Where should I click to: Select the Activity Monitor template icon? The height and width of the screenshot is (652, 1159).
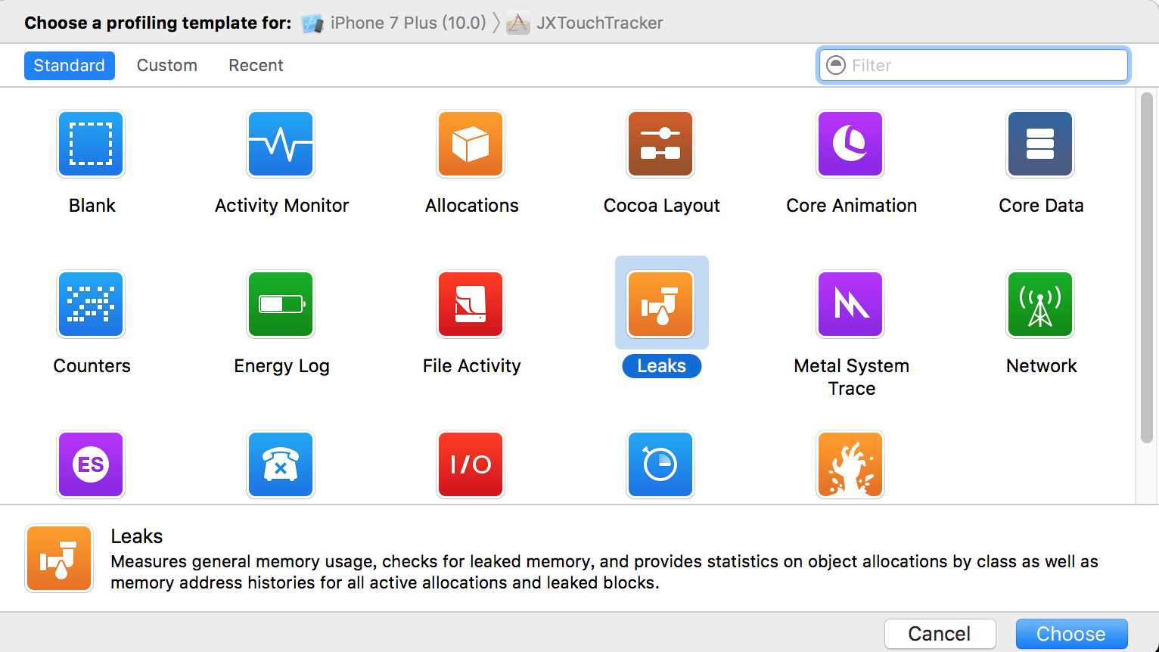coord(281,144)
